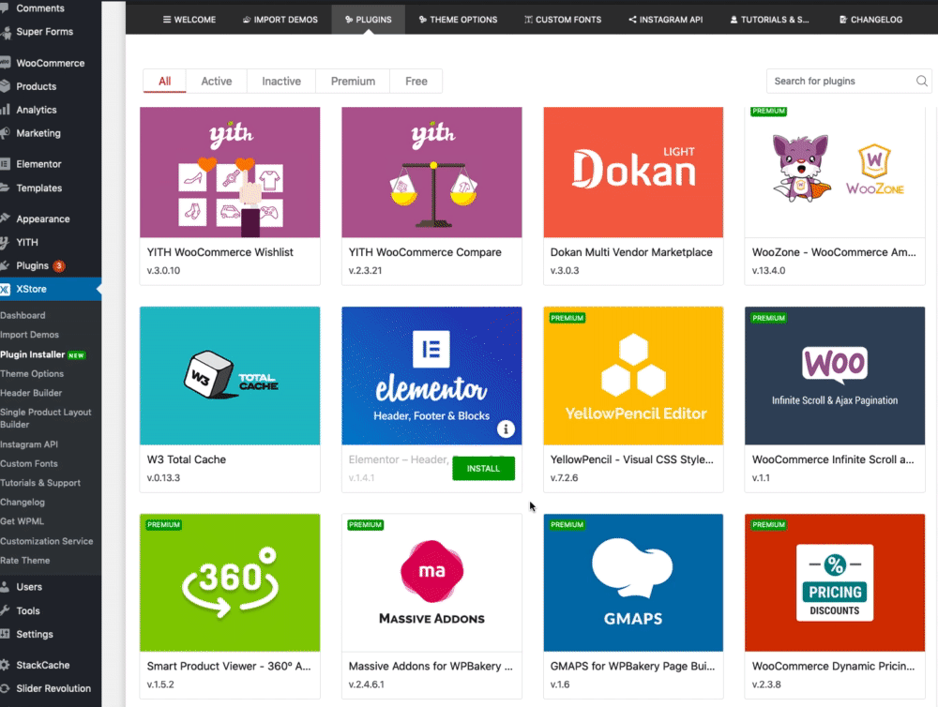Filter plugins by Free
Screen dimensions: 938x707
click(x=416, y=82)
